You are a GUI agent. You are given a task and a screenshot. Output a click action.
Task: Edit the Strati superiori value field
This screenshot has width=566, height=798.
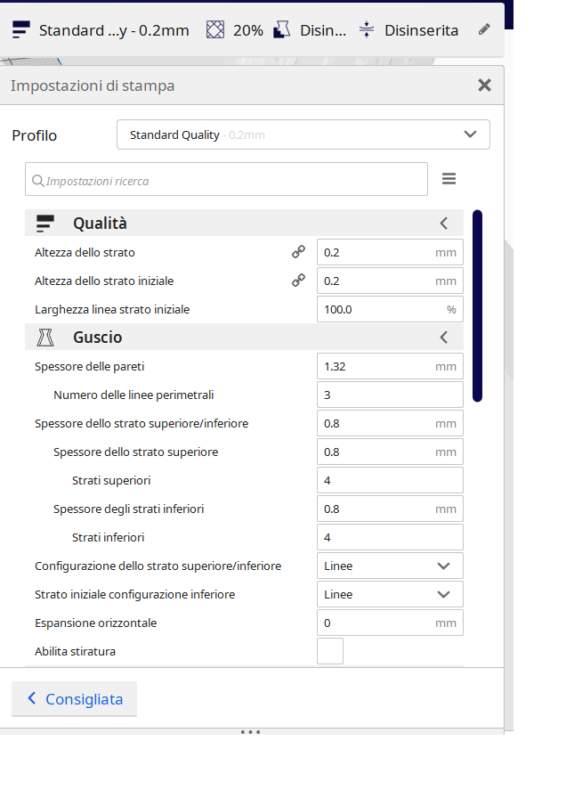pyautogui.click(x=390, y=480)
